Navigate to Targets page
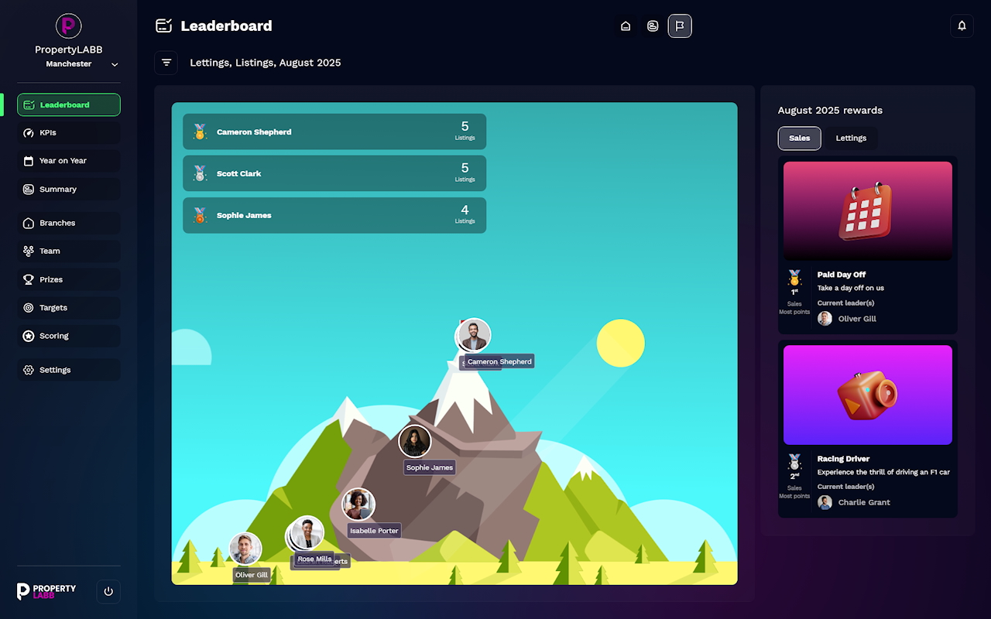Image resolution: width=991 pixels, height=619 pixels. [x=69, y=308]
